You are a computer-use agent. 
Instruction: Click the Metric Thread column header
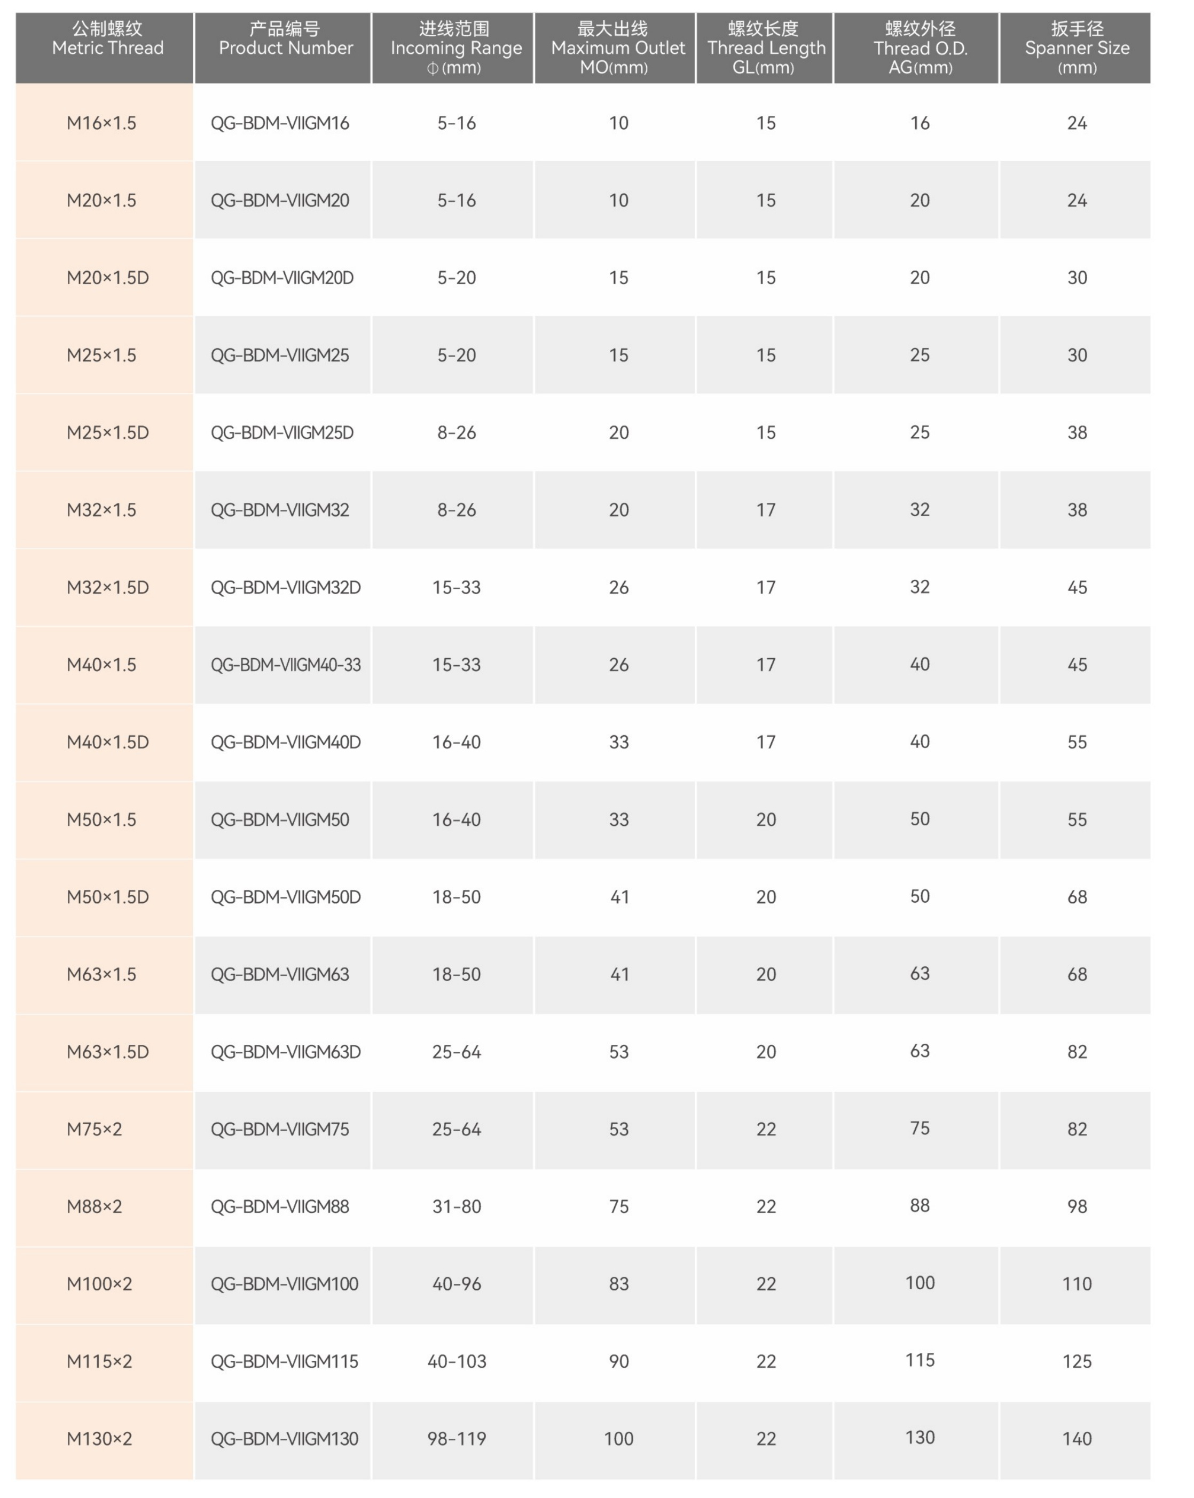[x=108, y=48]
